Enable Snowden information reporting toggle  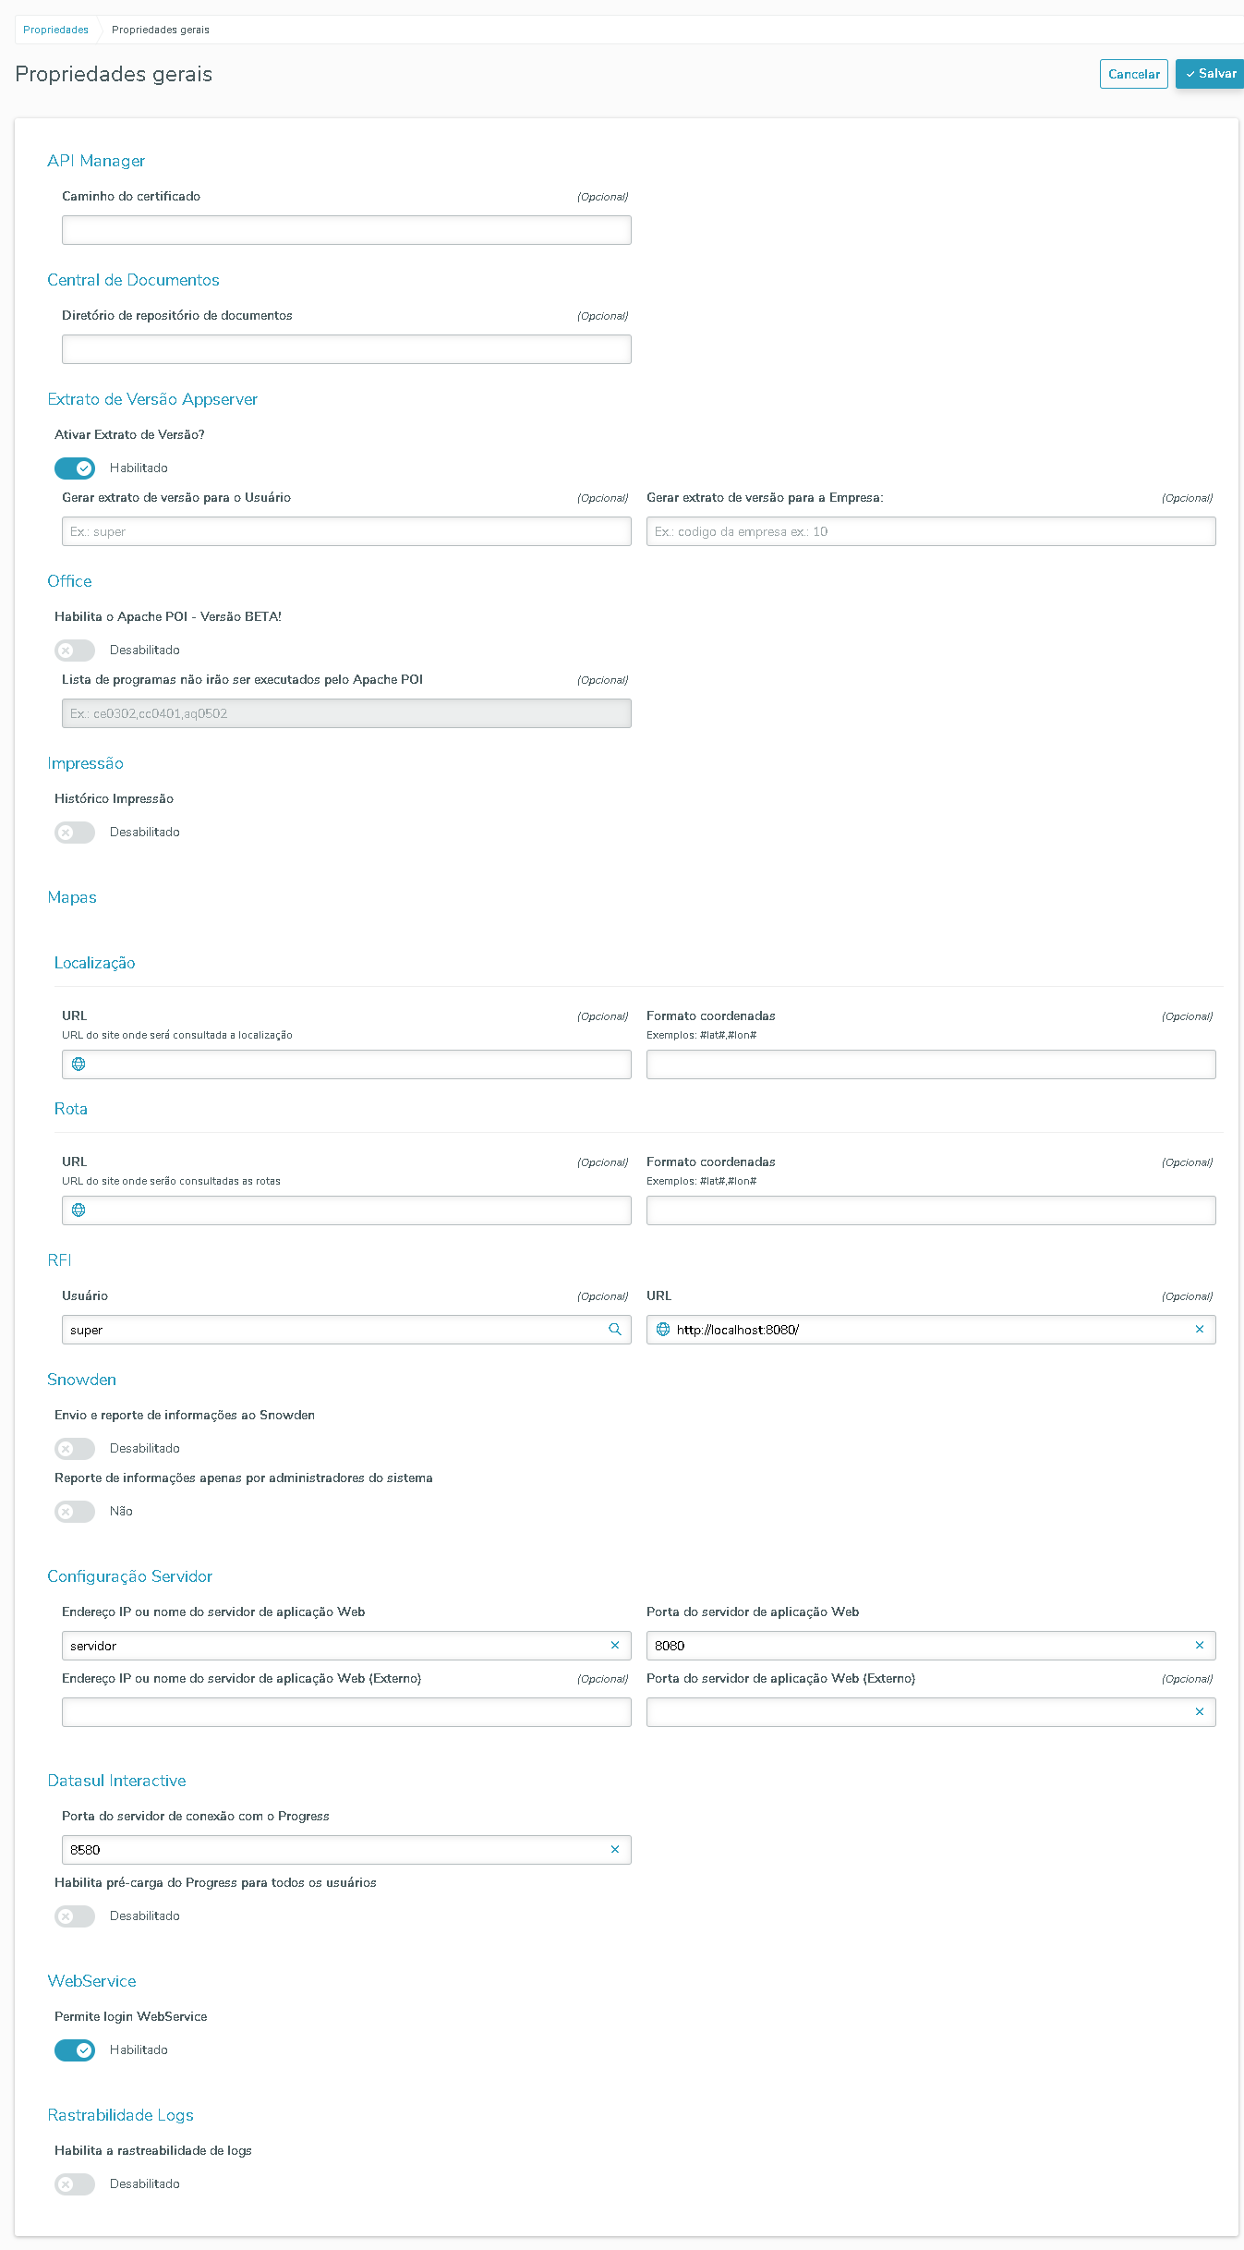(x=75, y=1449)
